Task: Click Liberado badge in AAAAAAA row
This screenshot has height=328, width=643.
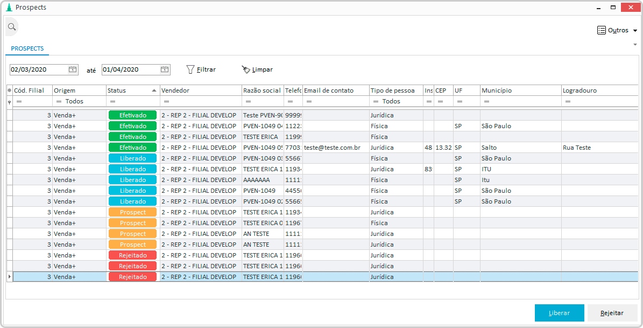Action: tap(132, 180)
